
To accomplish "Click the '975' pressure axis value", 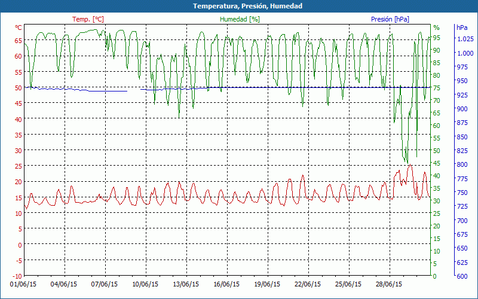I will tap(462, 67).
